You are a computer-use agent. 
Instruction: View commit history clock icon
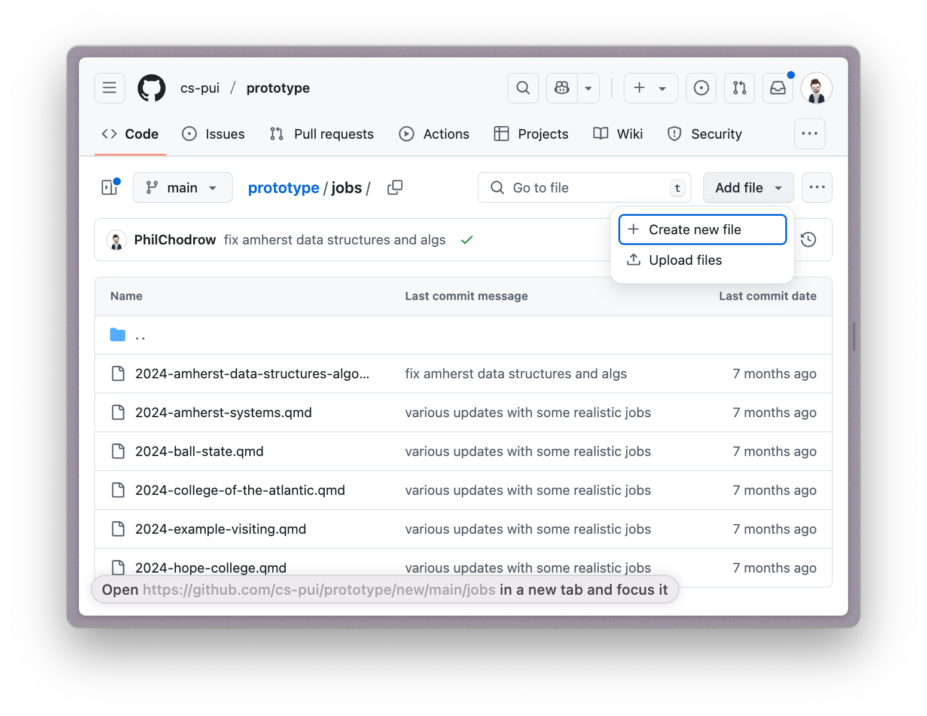pyautogui.click(x=809, y=240)
